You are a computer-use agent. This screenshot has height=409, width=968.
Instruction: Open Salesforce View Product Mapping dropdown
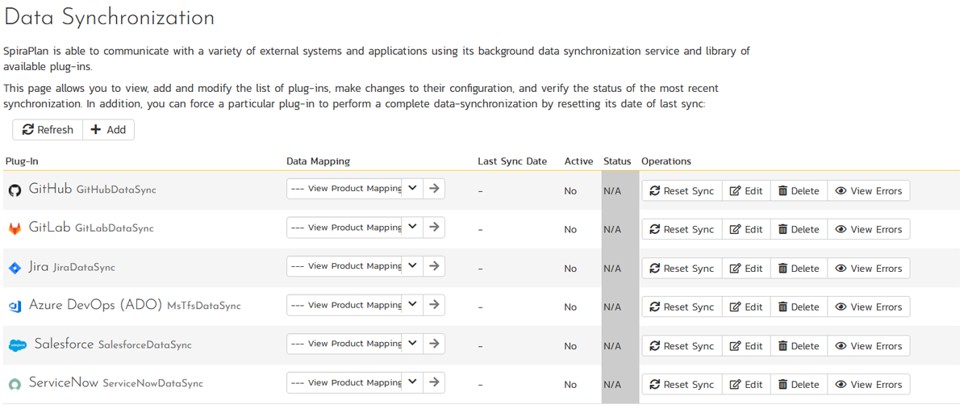[355, 343]
